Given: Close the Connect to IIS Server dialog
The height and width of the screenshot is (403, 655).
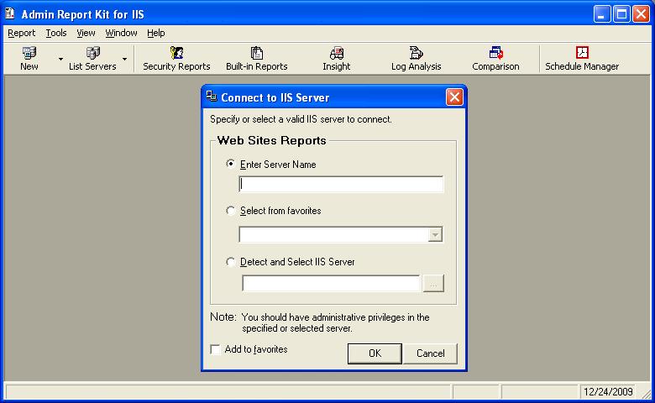Looking at the screenshot, I should (454, 97).
